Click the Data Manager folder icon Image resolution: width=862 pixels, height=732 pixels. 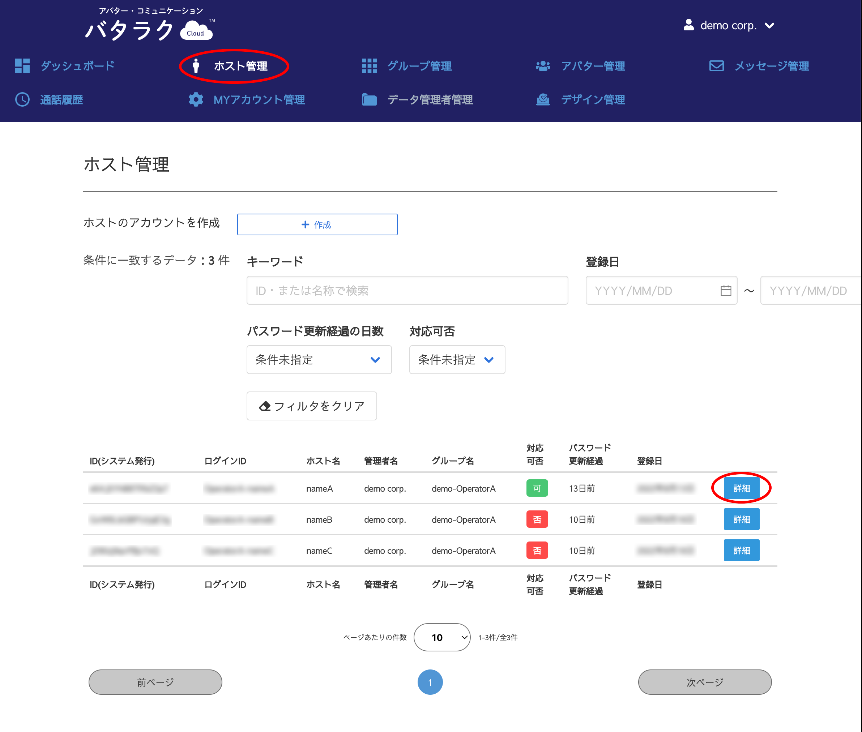tap(369, 100)
